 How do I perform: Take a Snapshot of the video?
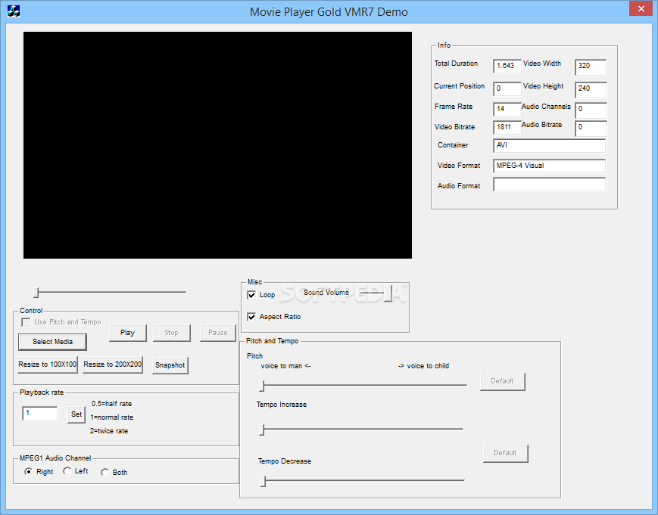(x=170, y=365)
